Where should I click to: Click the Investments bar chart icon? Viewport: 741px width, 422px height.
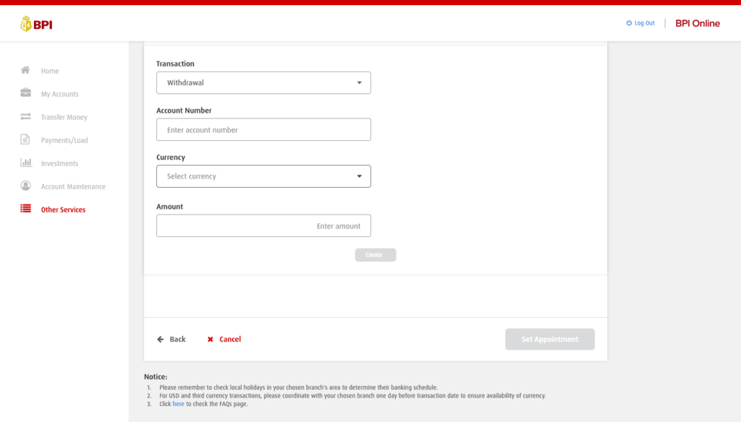click(x=25, y=163)
